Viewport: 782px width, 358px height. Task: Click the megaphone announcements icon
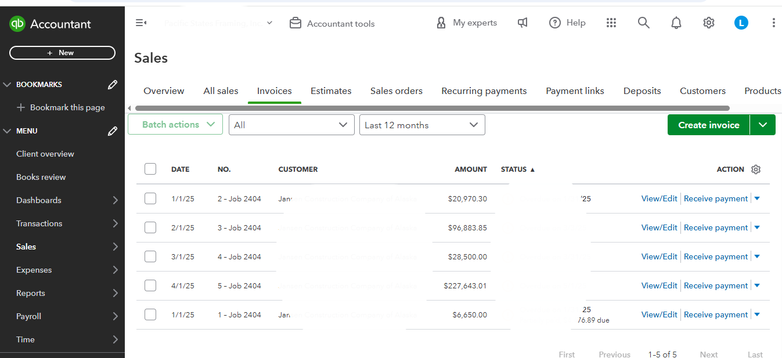[522, 23]
